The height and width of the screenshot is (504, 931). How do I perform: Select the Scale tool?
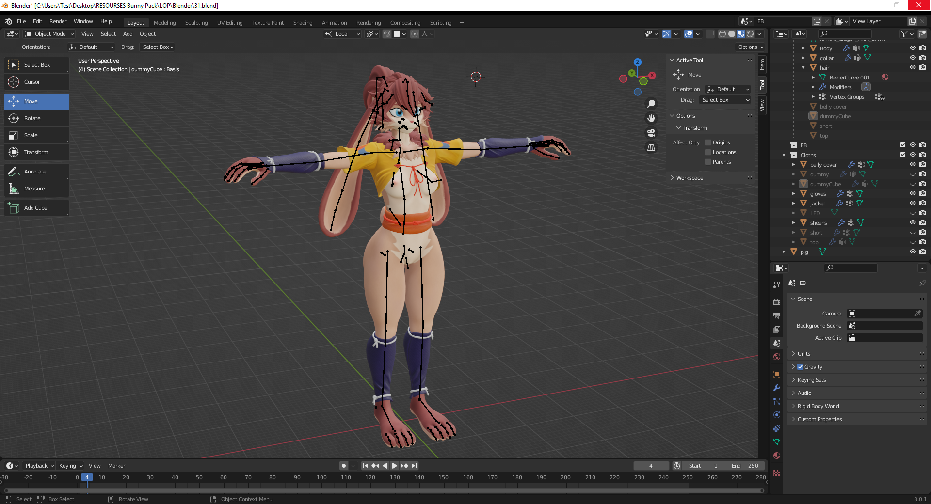coord(37,135)
